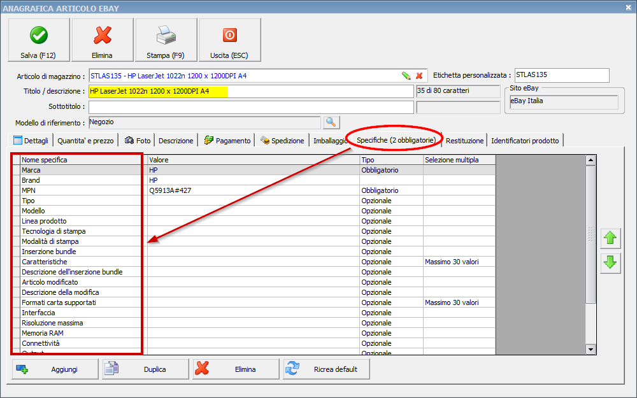Click the top Elimina red X toolbar button
Viewport: 637px width, 398px height.
[x=103, y=39]
